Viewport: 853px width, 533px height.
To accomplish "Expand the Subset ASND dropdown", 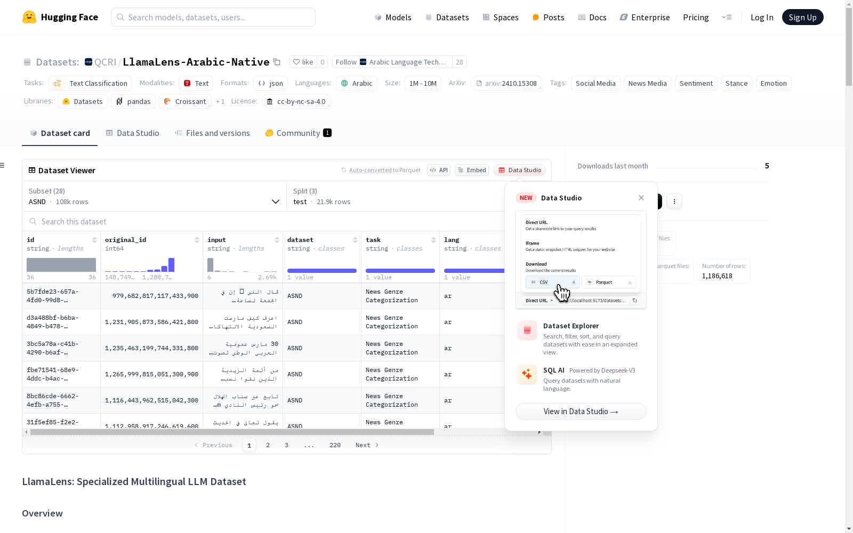I will (154, 197).
